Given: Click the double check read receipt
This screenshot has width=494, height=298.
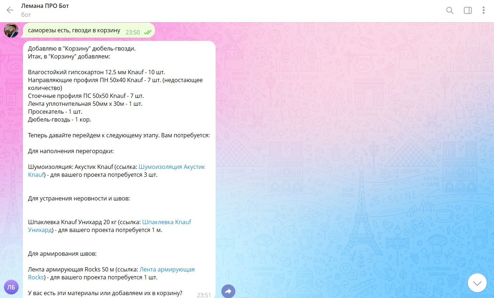Looking at the screenshot, I should click(x=147, y=32).
